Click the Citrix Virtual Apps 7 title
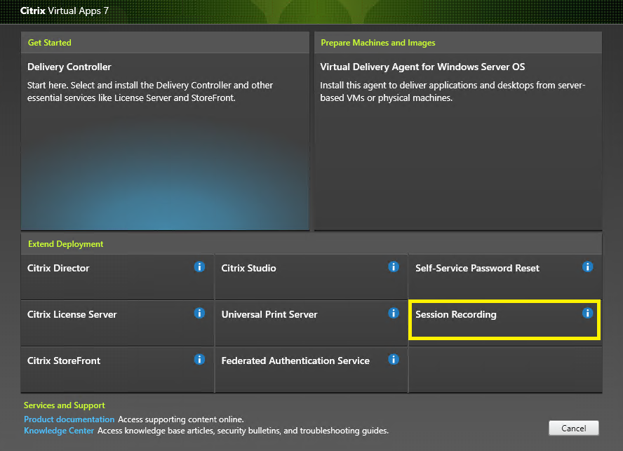Image resolution: width=623 pixels, height=451 pixels. [x=65, y=11]
